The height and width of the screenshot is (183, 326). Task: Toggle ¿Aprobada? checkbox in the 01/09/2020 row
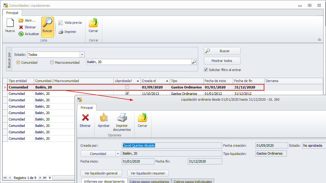click(x=127, y=87)
